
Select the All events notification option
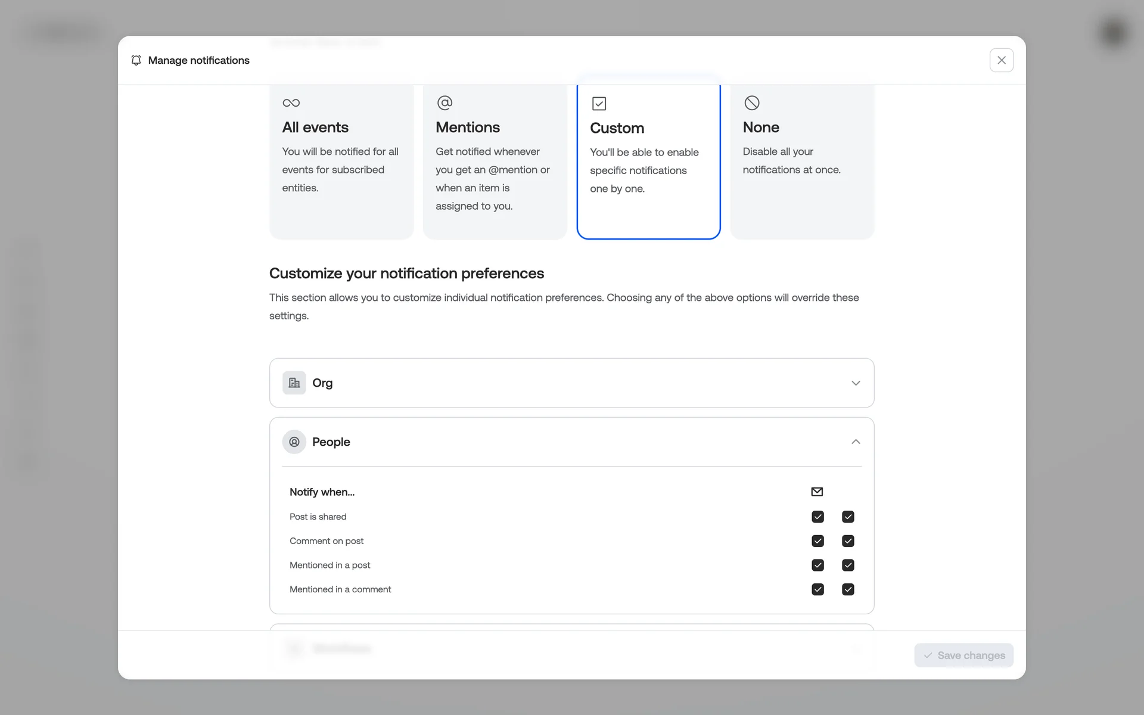coord(341,161)
